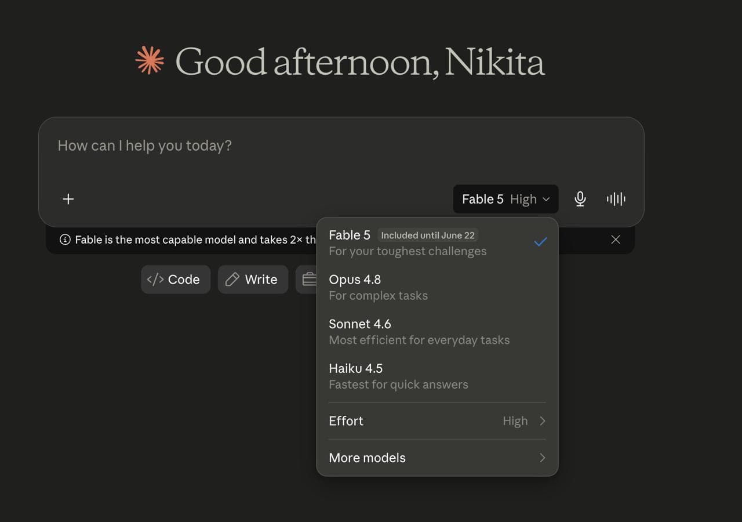Click the info icon in Fable banner
Image resolution: width=742 pixels, height=522 pixels.
tap(65, 240)
